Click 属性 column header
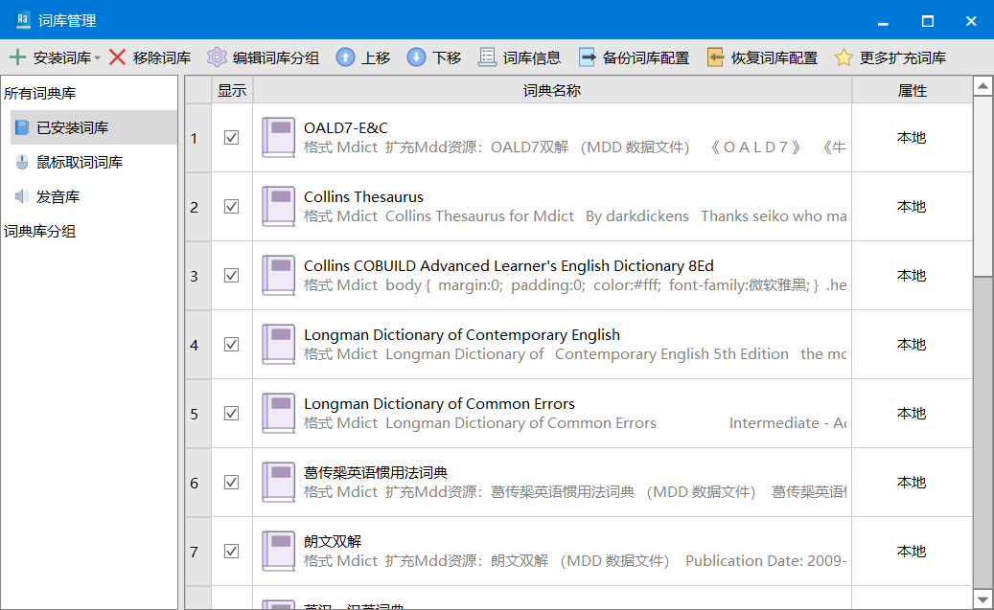Screen dimensions: 994x610 tap(912, 91)
